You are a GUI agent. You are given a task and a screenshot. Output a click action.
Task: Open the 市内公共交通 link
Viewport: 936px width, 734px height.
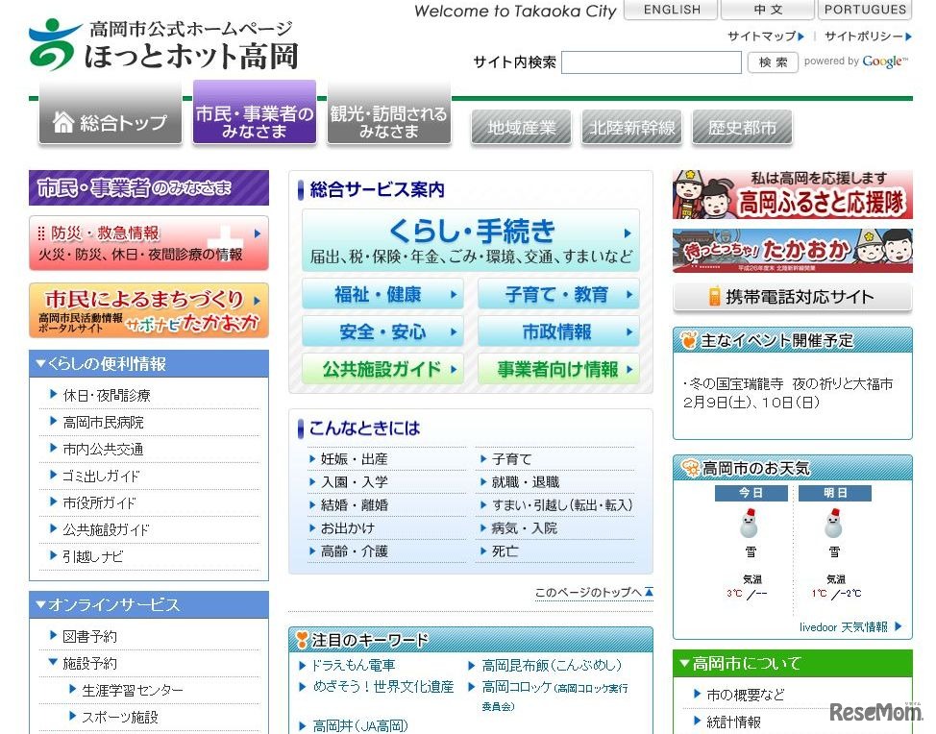point(103,449)
